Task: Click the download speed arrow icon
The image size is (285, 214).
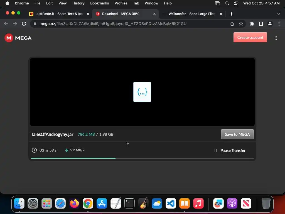Action: [67, 150]
